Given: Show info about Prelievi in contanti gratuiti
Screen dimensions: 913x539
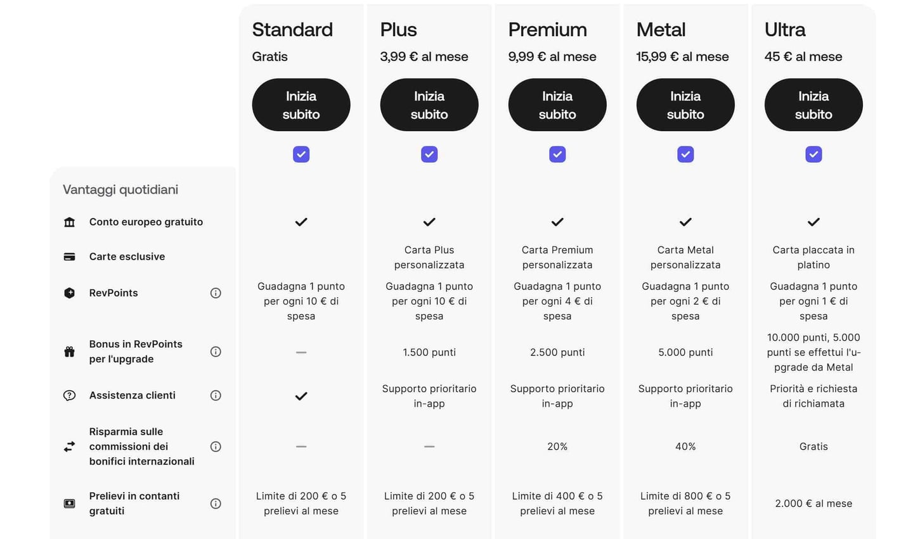Looking at the screenshot, I should pyautogui.click(x=216, y=504).
